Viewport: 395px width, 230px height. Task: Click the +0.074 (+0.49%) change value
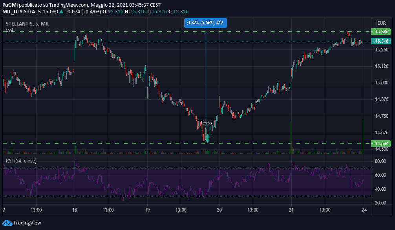[x=82, y=12]
